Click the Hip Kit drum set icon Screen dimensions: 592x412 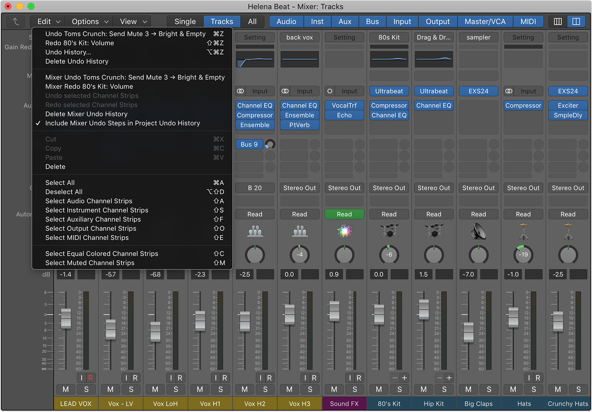(x=434, y=231)
